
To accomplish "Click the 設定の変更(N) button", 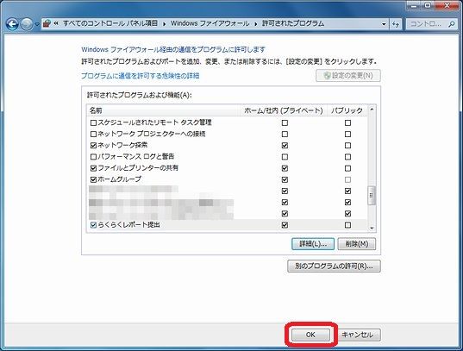I will (348, 76).
